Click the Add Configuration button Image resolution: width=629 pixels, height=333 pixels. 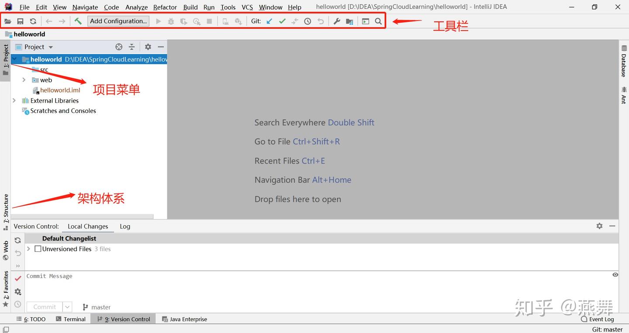coord(118,21)
